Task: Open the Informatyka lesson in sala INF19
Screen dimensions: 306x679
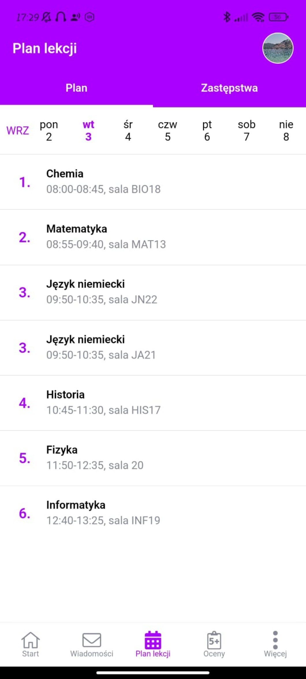Action: 153,513
